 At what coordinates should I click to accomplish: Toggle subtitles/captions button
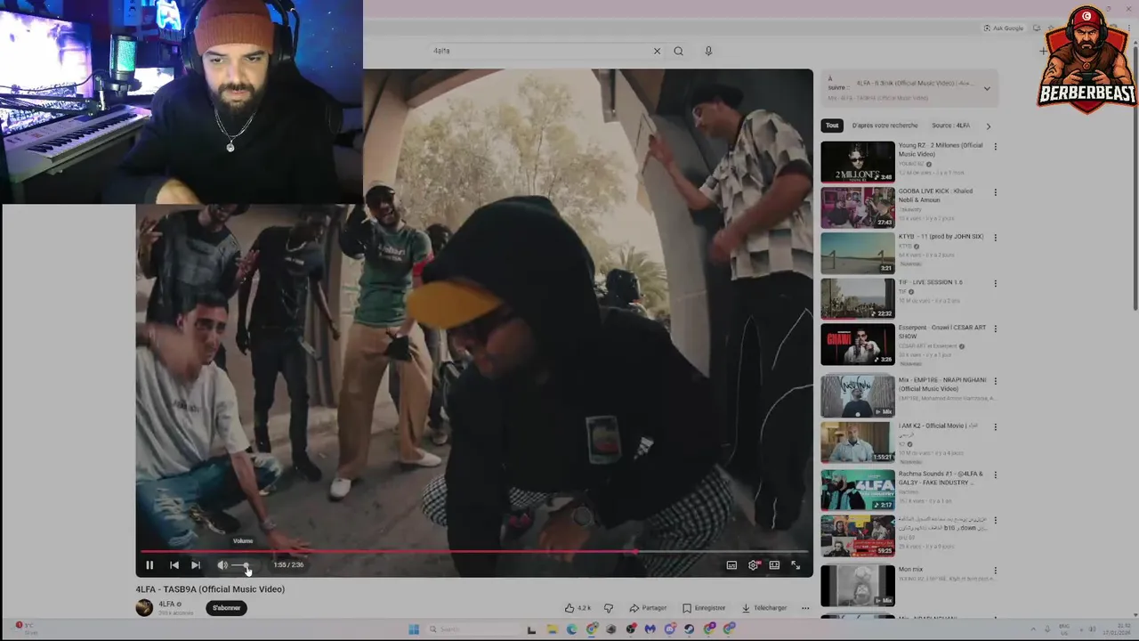pos(731,564)
